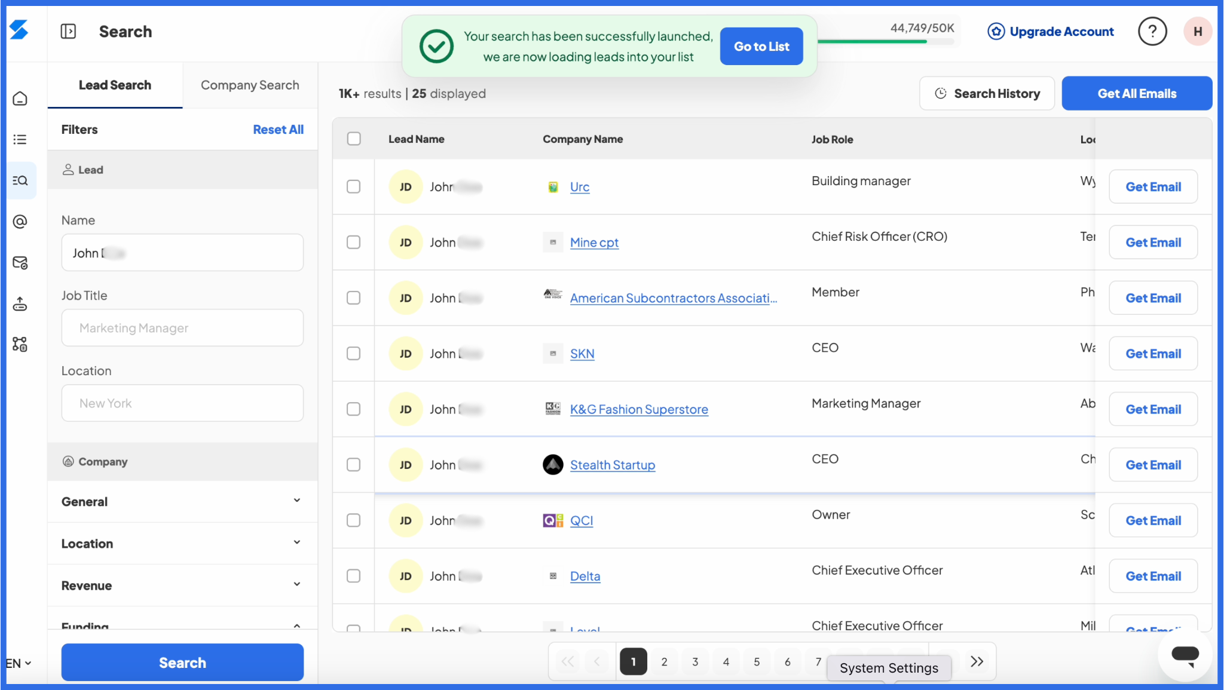Get Email for the Delta lead
Image resolution: width=1224 pixels, height=690 pixels.
tap(1153, 575)
